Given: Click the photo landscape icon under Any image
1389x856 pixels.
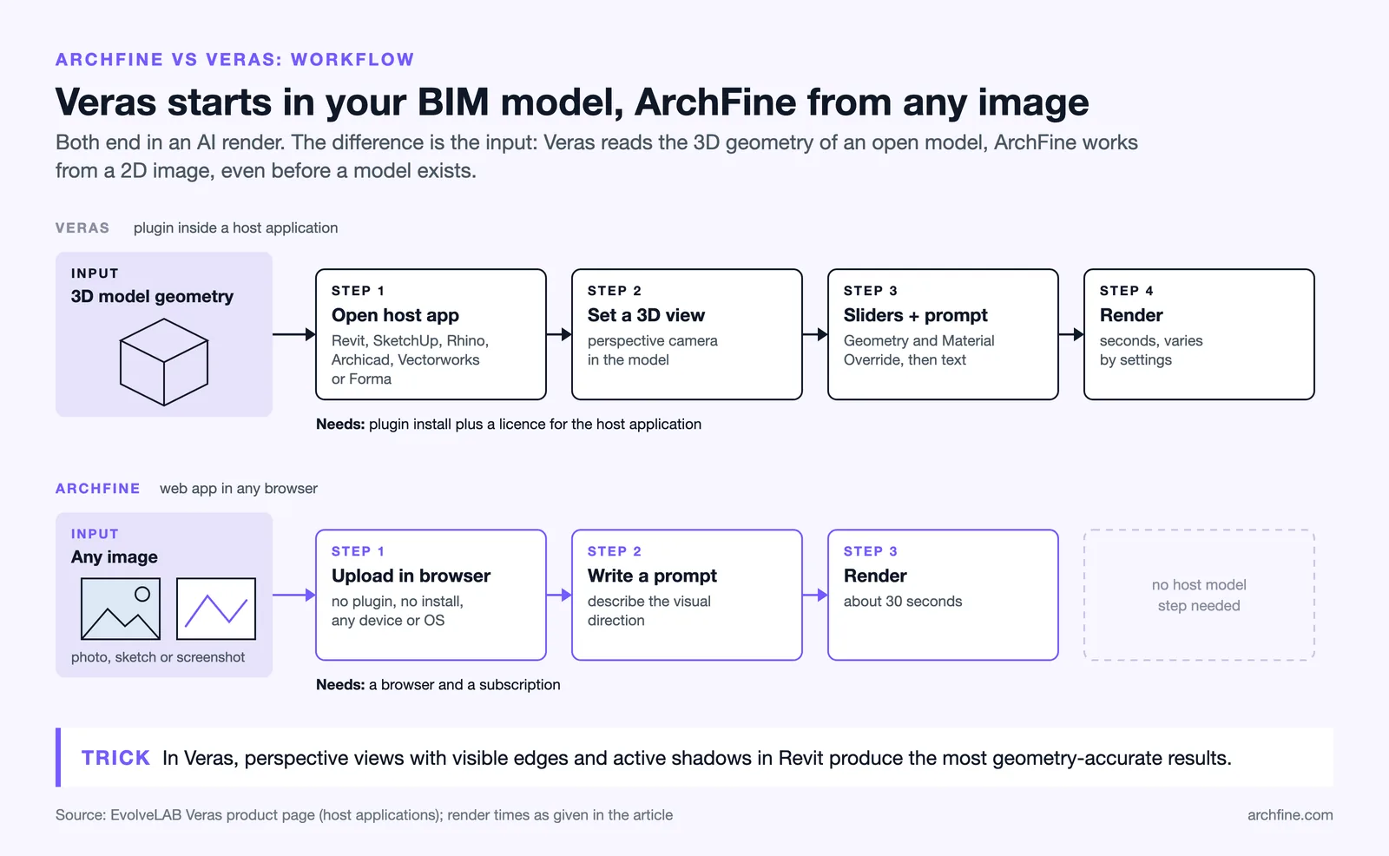Looking at the screenshot, I should coord(121,609).
